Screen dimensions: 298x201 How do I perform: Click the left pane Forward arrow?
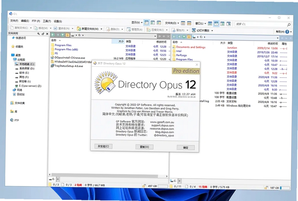58,35
